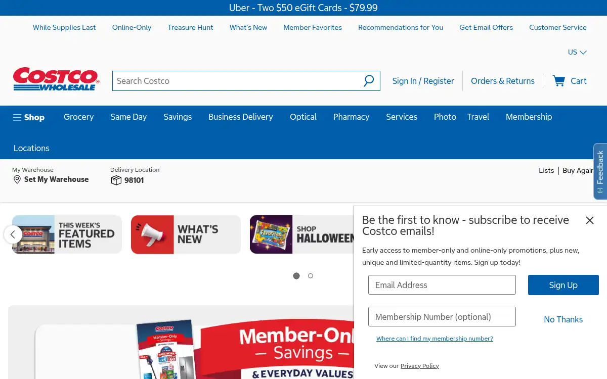The height and width of the screenshot is (379, 607).
Task: Open the Lists link
Action: click(546, 170)
